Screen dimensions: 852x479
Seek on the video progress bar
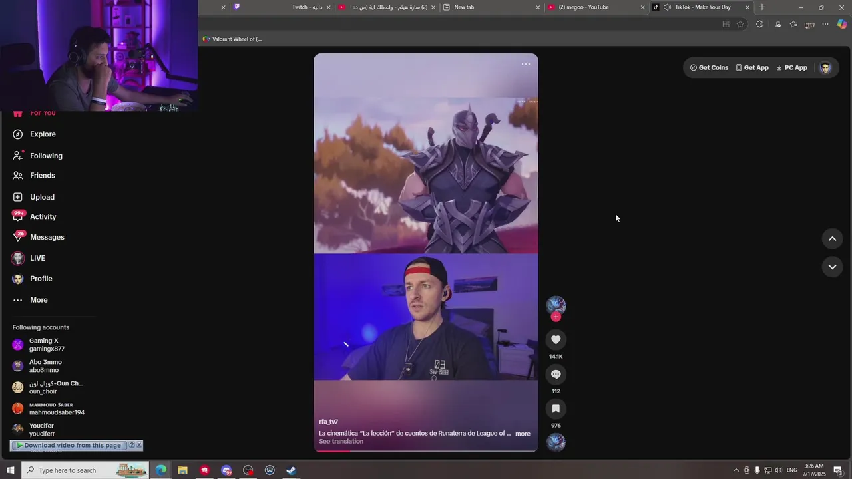426,451
